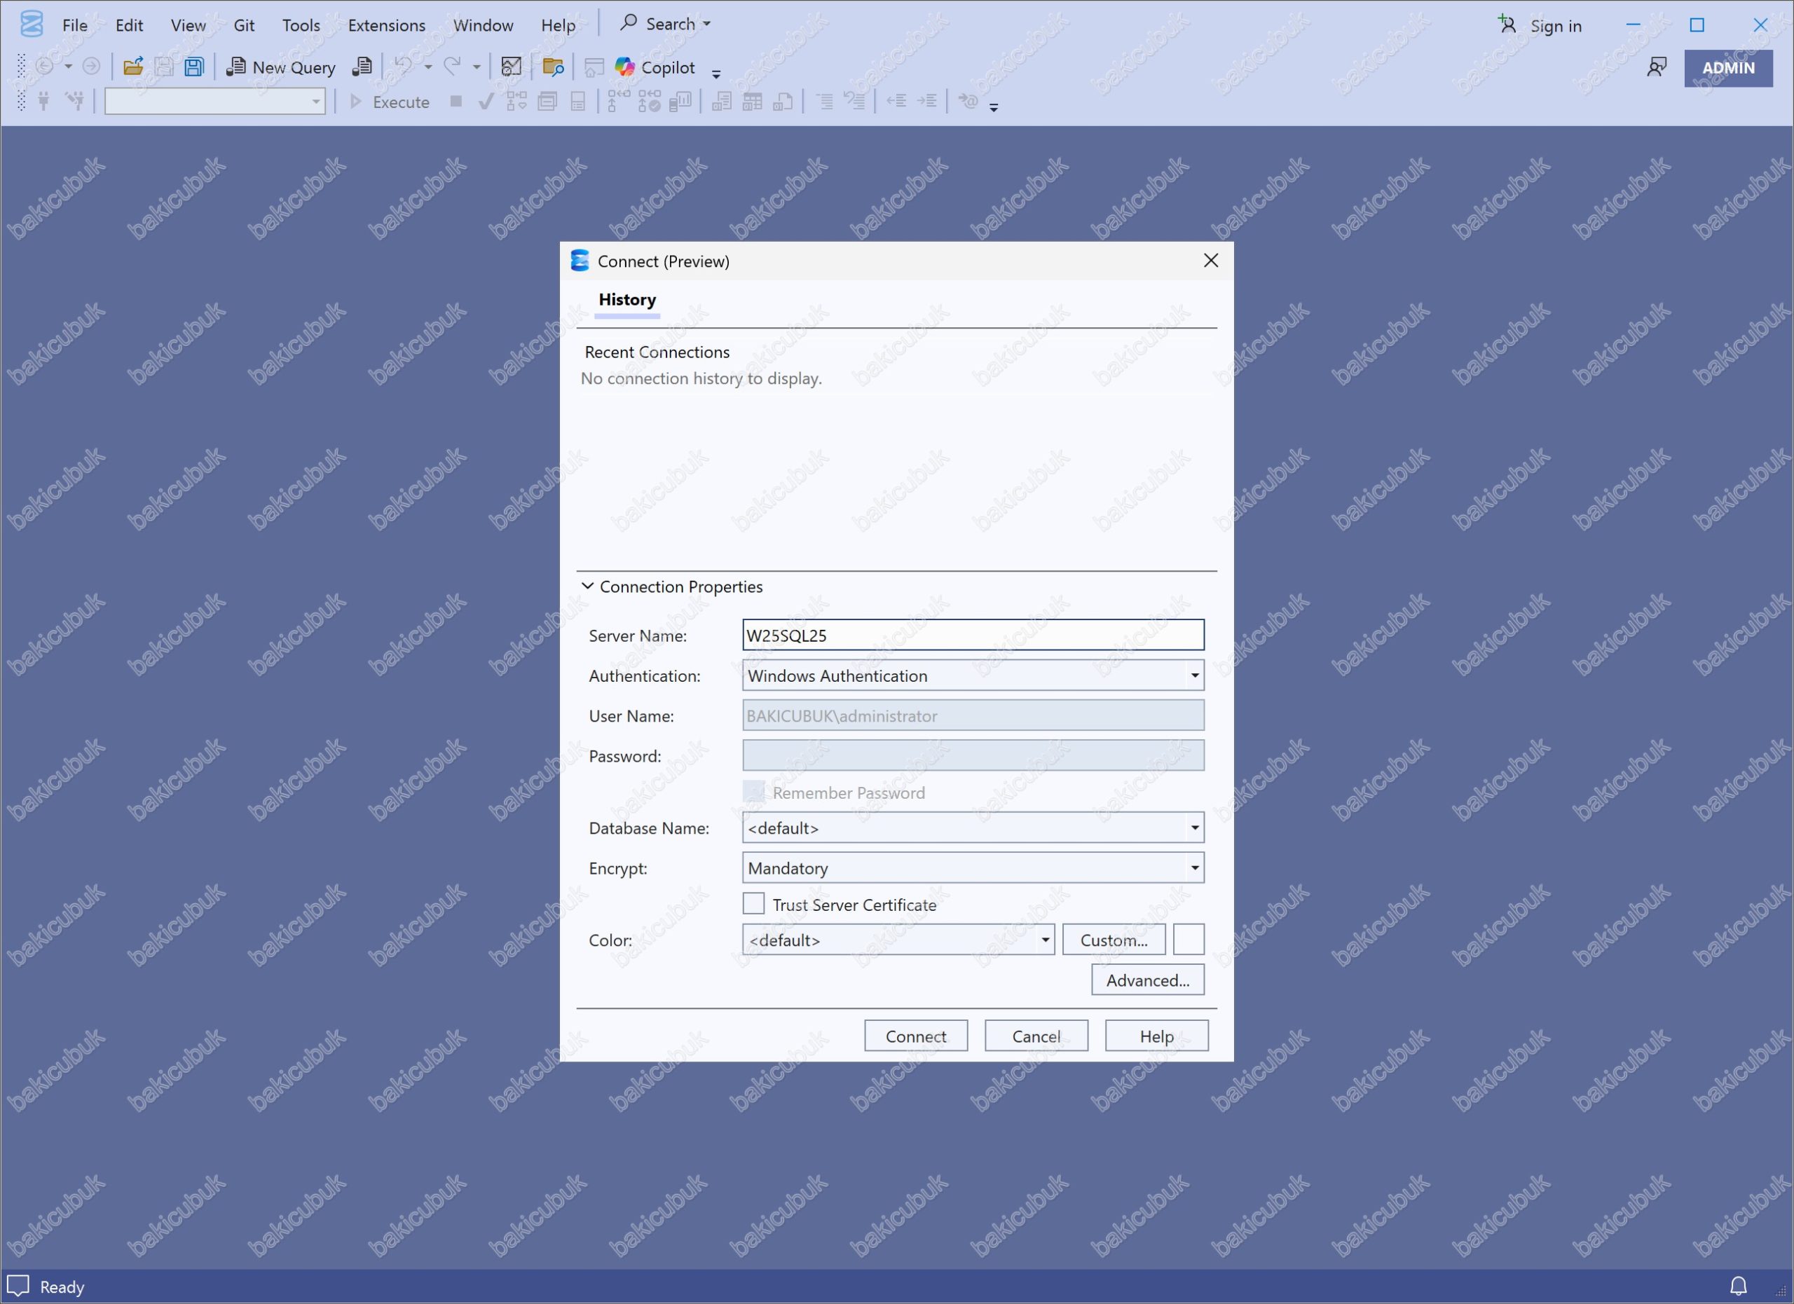Screen dimensions: 1794x1304
Task: Click the Ready status bar text
Action: 62,1286
